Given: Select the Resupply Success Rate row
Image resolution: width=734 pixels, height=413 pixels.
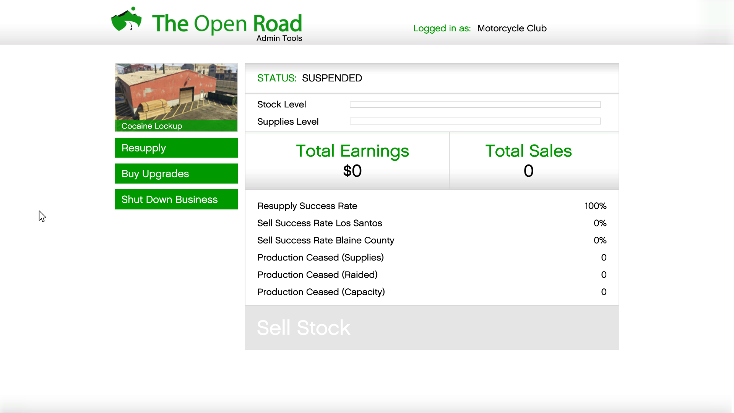Looking at the screenshot, I should (x=432, y=206).
